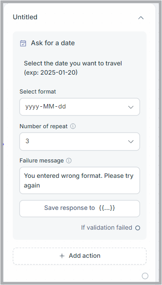Screen dimensions: 162x285
Task: Click the Ask for a date heading
Action: [x=53, y=43]
